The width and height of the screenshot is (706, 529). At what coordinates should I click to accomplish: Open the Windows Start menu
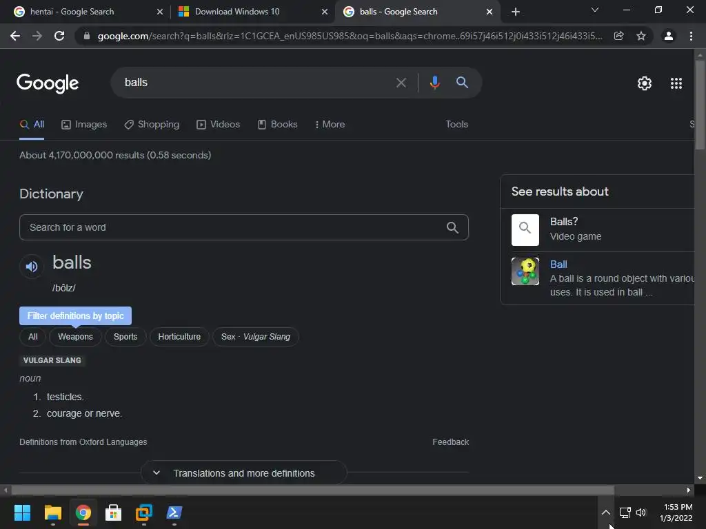click(22, 512)
